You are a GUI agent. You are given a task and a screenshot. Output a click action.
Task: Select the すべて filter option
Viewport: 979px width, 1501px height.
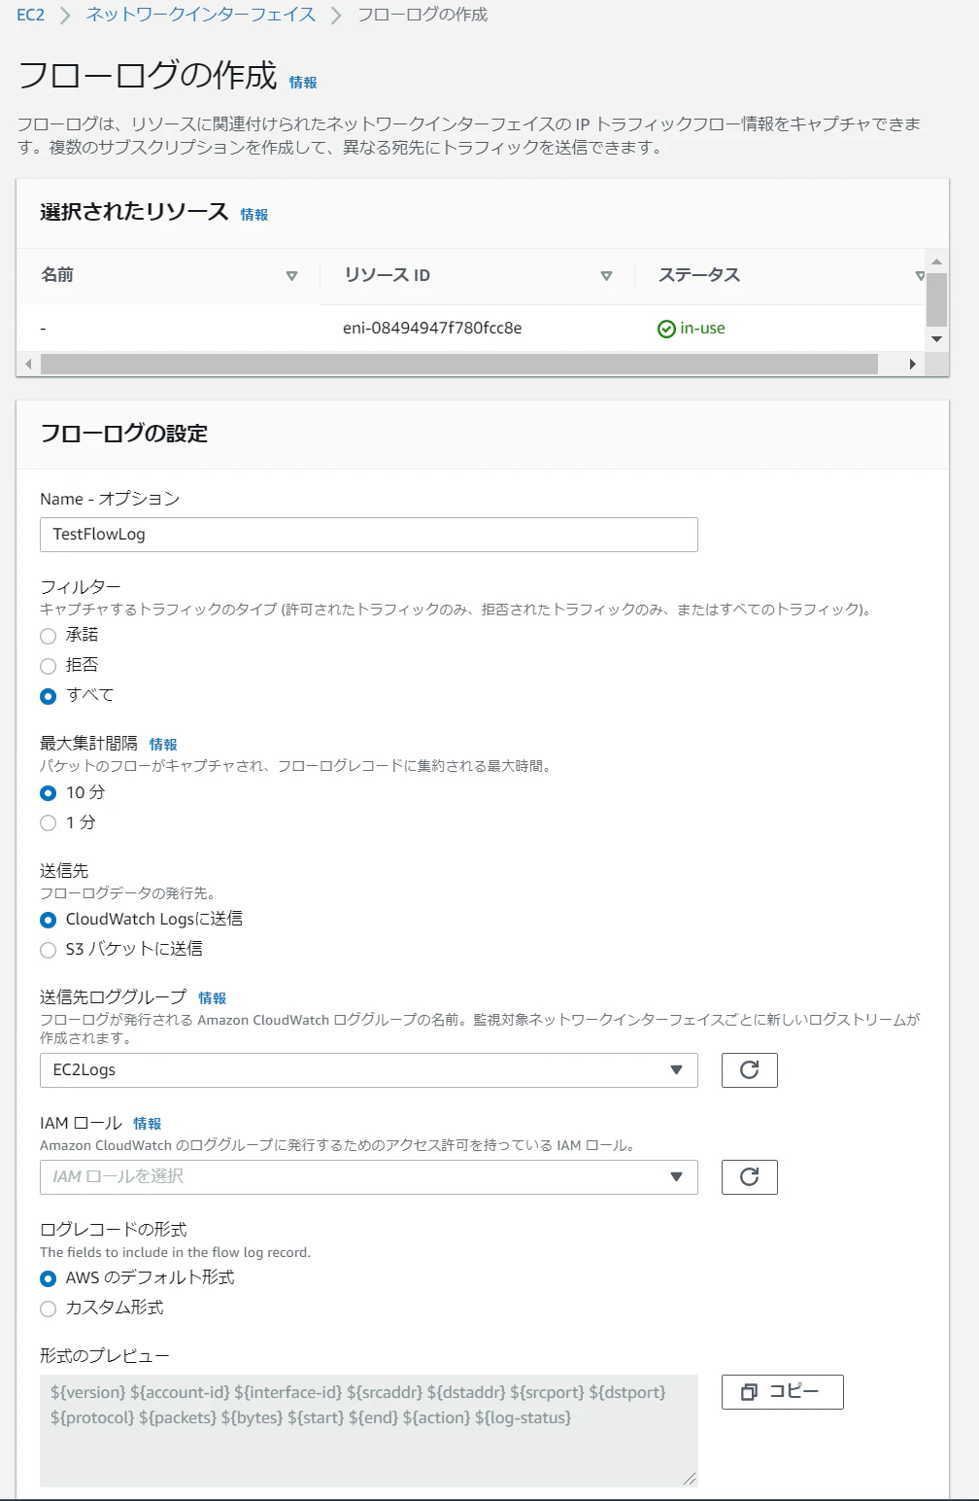(x=49, y=696)
